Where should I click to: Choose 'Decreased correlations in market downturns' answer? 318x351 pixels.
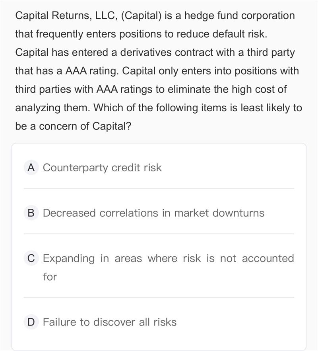click(153, 213)
